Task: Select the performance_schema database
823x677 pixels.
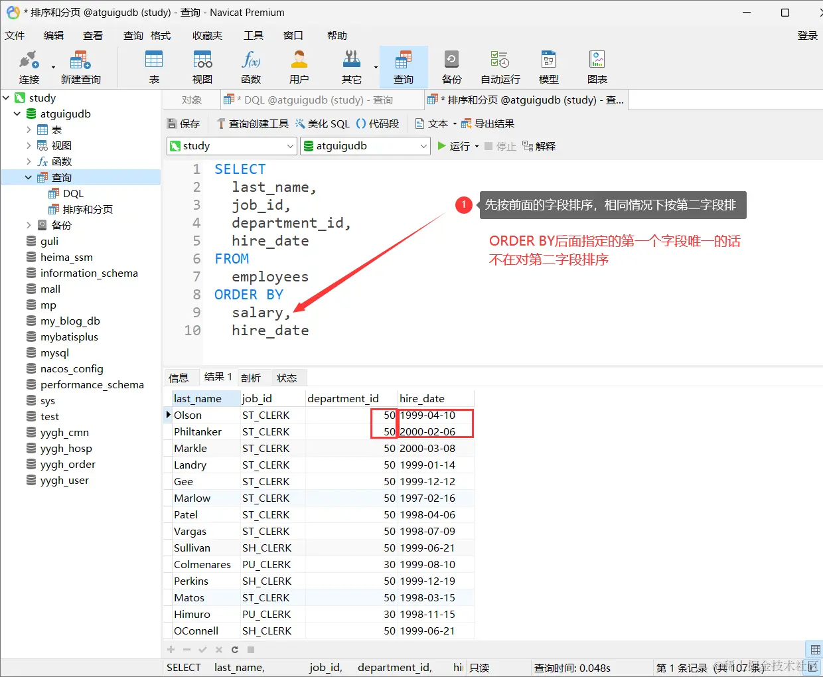Action: click(92, 384)
